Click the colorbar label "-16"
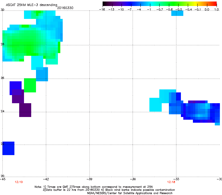Viewport: 222px width, 195px height. [x=102, y=10]
